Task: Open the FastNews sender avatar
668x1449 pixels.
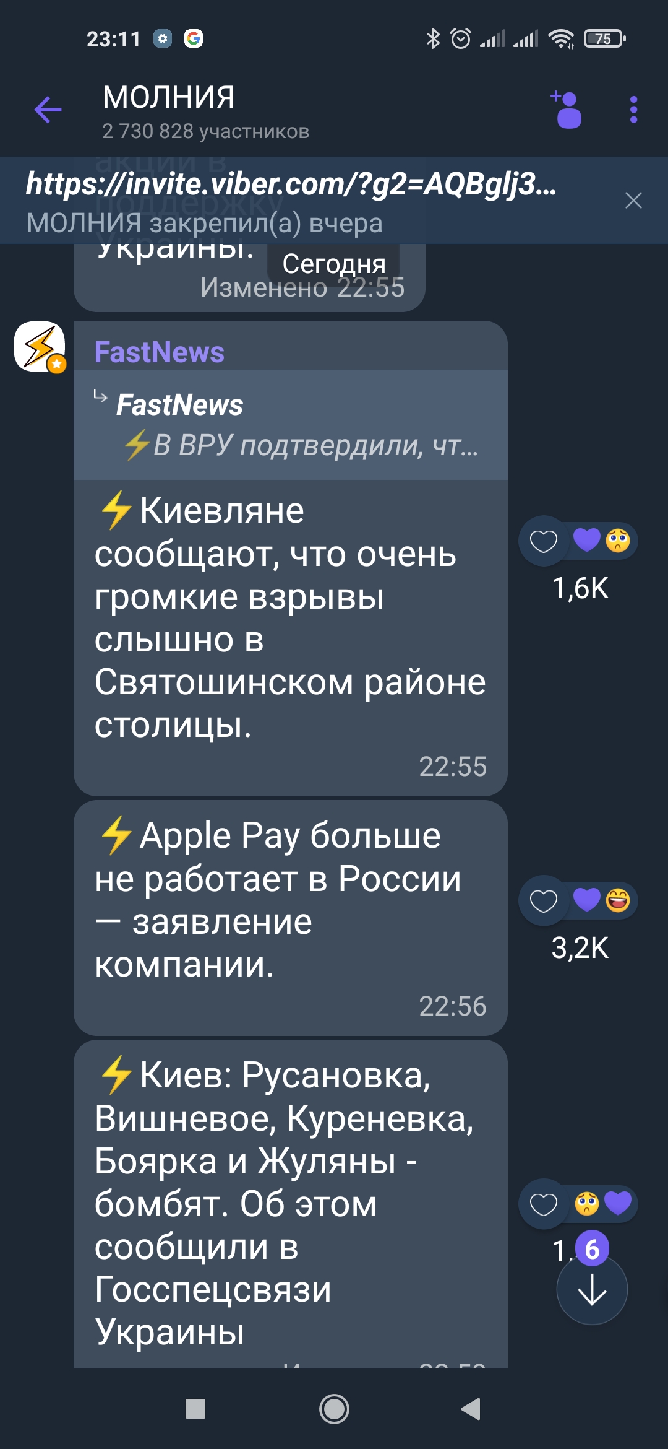Action: [40, 346]
